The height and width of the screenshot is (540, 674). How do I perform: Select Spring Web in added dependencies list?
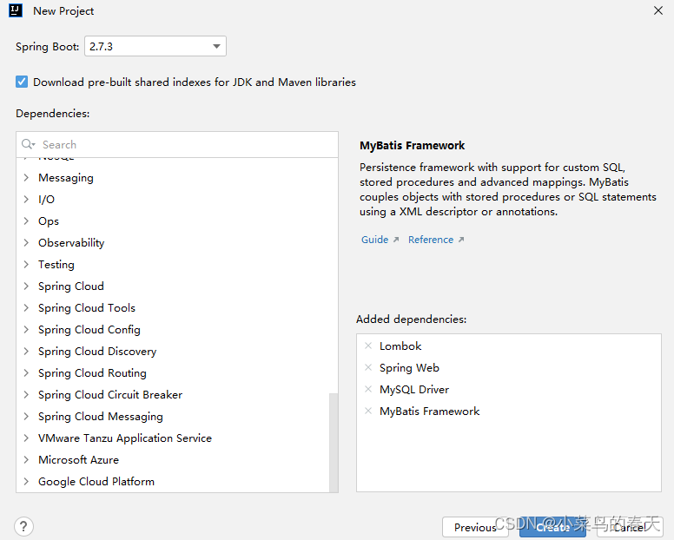click(x=409, y=368)
